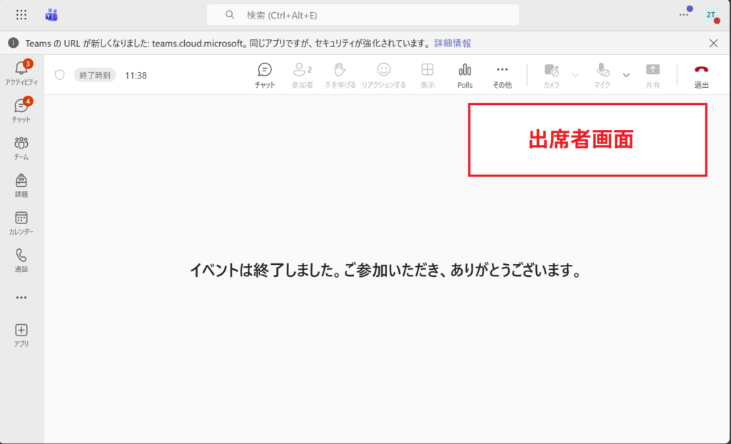Go to チーム teams section
Image resolution: width=731 pixels, height=444 pixels.
(x=21, y=147)
